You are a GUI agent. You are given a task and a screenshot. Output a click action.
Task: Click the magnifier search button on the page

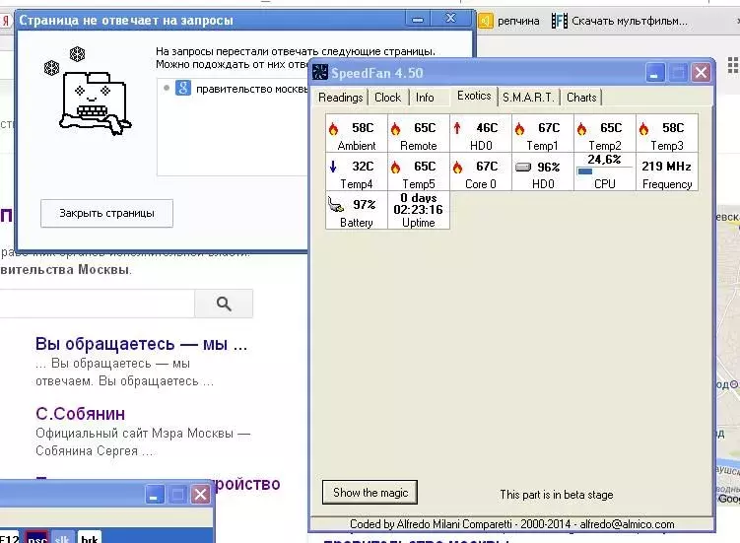tap(224, 304)
